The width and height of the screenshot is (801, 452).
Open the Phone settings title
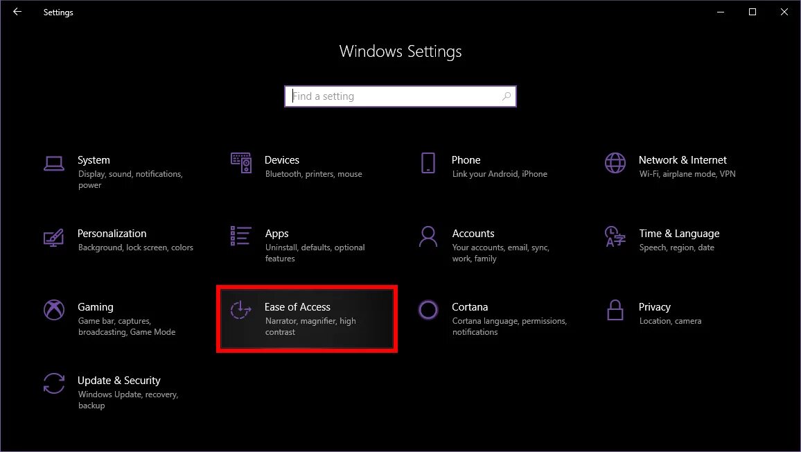coord(466,160)
